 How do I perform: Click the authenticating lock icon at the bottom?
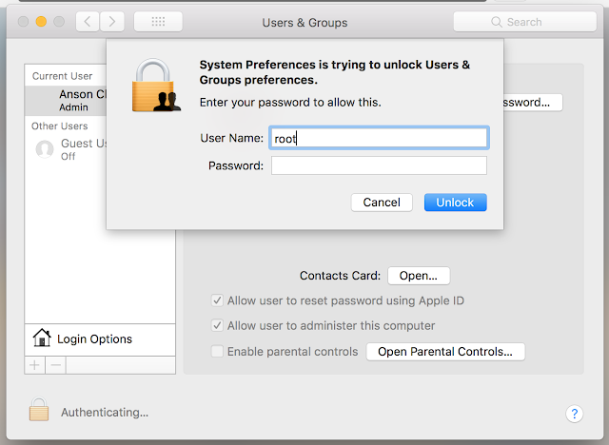coord(39,411)
